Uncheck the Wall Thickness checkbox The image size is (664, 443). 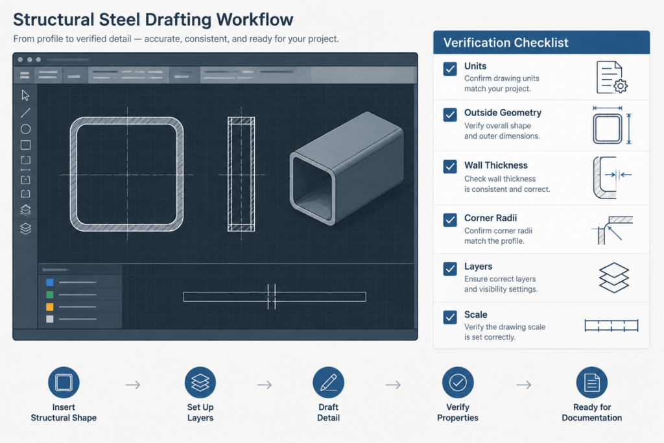pyautogui.click(x=450, y=167)
